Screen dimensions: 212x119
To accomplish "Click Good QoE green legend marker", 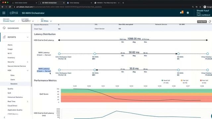I will point(162,80).
